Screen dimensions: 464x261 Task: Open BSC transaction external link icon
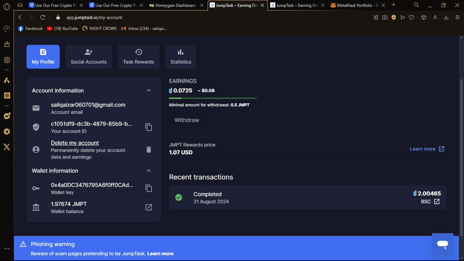(437, 201)
